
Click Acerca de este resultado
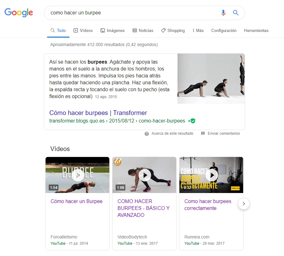click(172, 133)
